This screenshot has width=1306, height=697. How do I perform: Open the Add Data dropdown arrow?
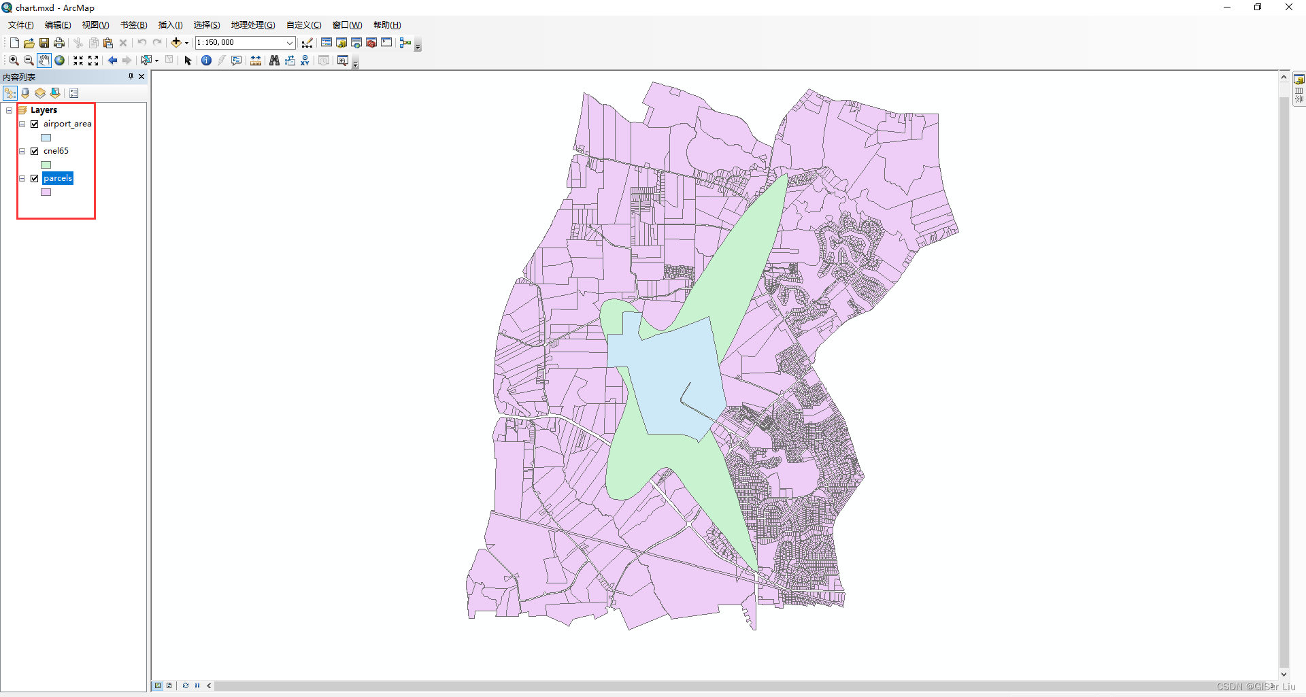coord(186,43)
